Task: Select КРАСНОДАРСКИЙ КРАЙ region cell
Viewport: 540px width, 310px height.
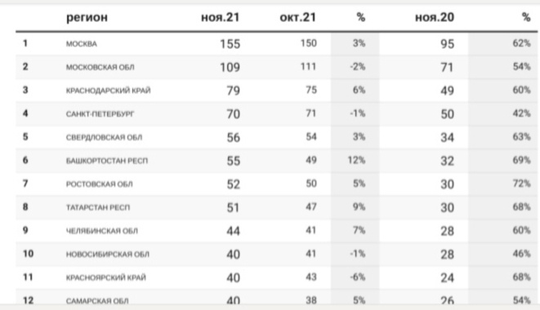Action: pos(109,91)
